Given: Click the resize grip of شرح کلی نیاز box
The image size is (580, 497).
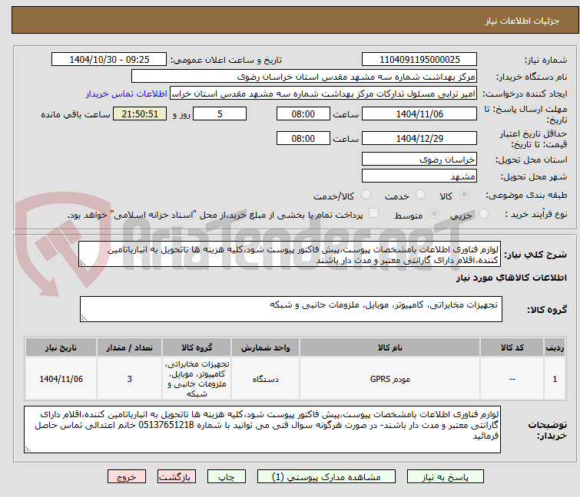Looking at the screenshot, I should [x=82, y=263].
